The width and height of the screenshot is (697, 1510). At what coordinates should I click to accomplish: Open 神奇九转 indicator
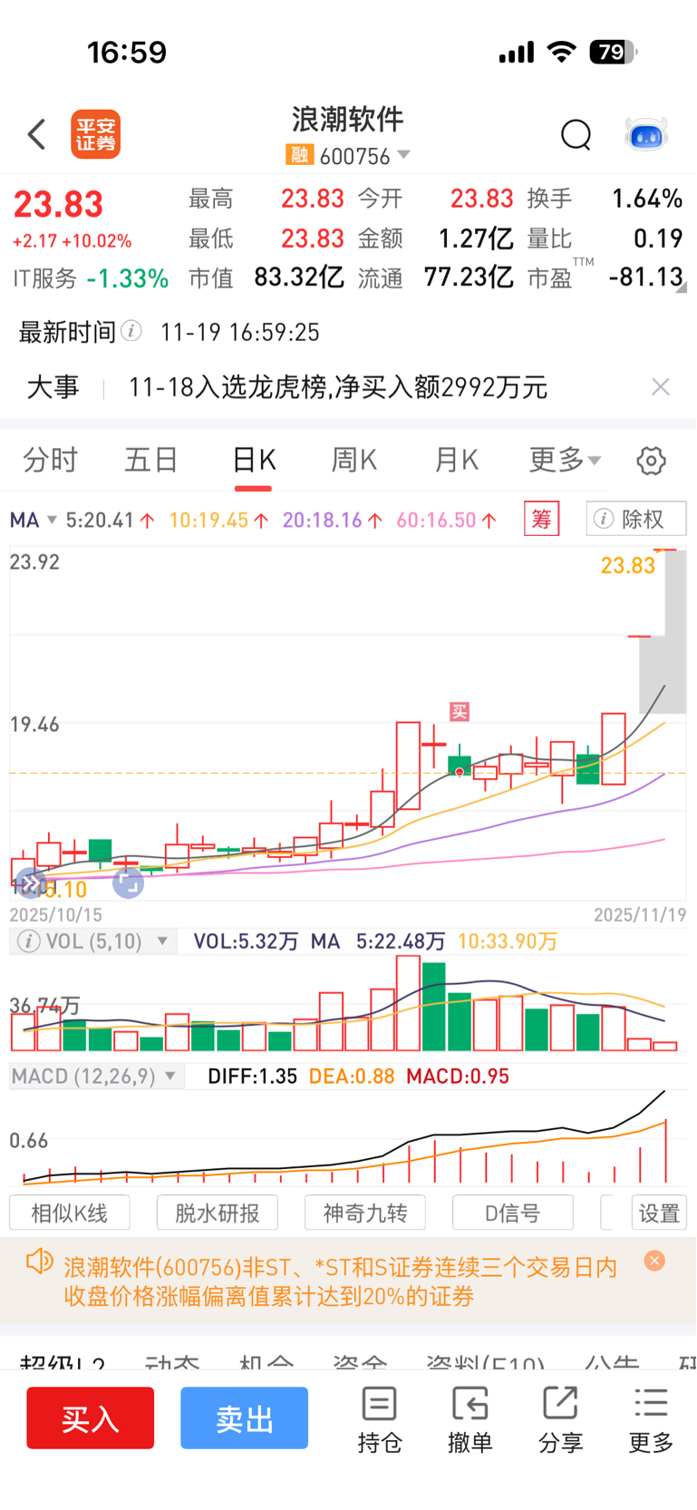(365, 1213)
